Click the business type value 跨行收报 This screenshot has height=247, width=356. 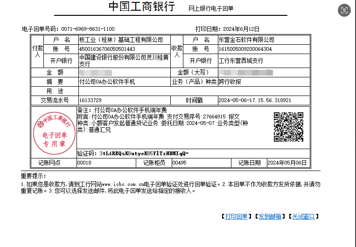pos(230,82)
